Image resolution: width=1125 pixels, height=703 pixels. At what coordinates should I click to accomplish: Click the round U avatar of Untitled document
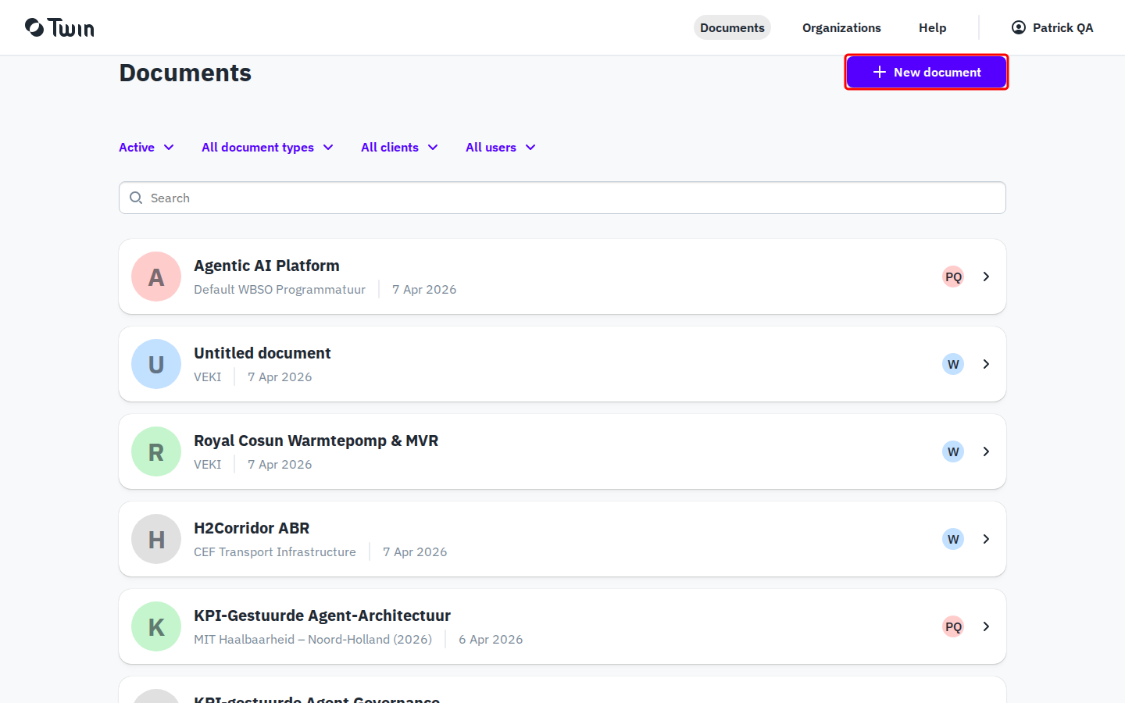pyautogui.click(x=156, y=364)
